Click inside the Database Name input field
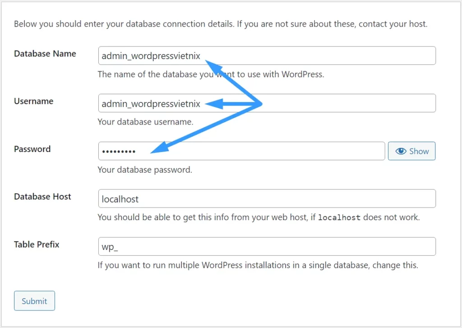This screenshot has height=328, width=462. pyautogui.click(x=267, y=55)
